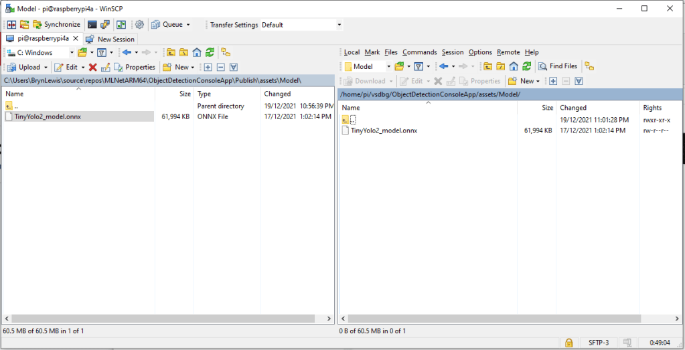Refresh the remote panel directory
This screenshot has height=350, width=685.
coord(527,66)
